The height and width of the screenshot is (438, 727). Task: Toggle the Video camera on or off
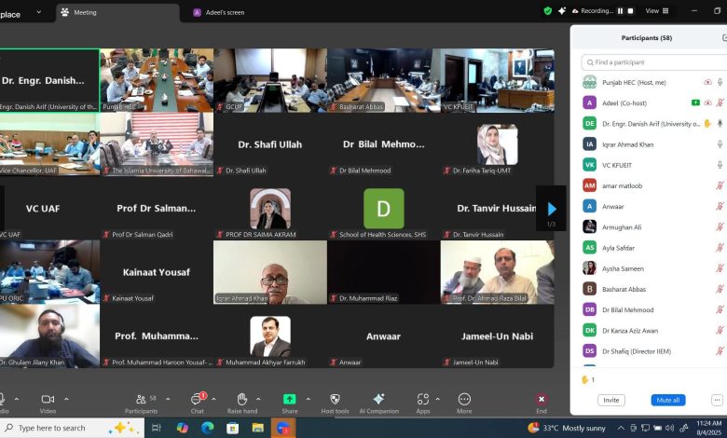click(48, 399)
